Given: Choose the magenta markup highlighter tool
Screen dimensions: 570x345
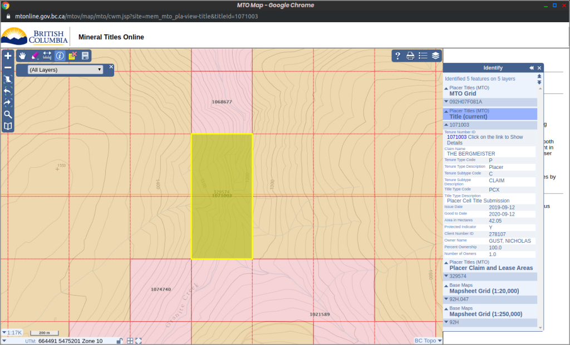Looking at the screenshot, I should pyautogui.click(x=35, y=56).
